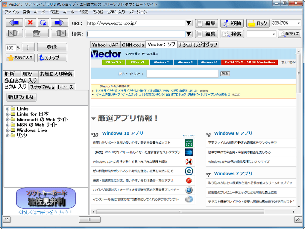Expand Microsoft の Web サイト folder
Image resolution: width=305 pixels, height=229 pixels.
click(x=8, y=119)
